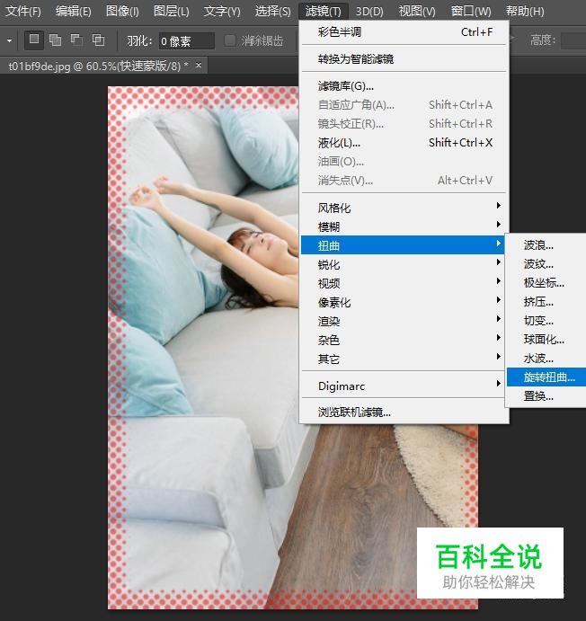
Task: Choose 转换为智能滤镜
Action: [x=404, y=59]
